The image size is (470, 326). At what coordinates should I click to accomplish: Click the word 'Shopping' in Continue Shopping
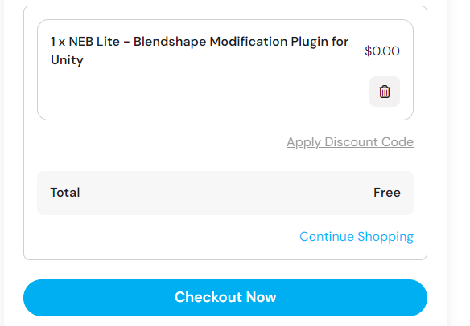[385, 237]
